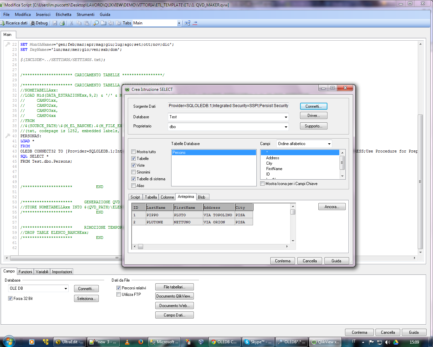Enable the Mostra tutto checkbox

pos(134,152)
